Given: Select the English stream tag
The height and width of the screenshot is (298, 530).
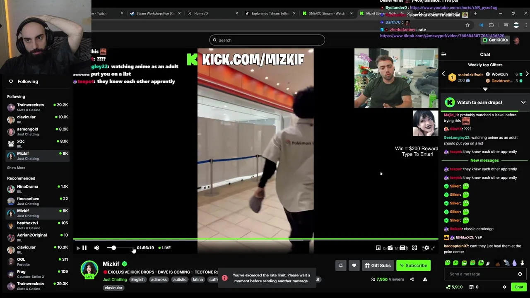Looking at the screenshot, I should click(138, 279).
